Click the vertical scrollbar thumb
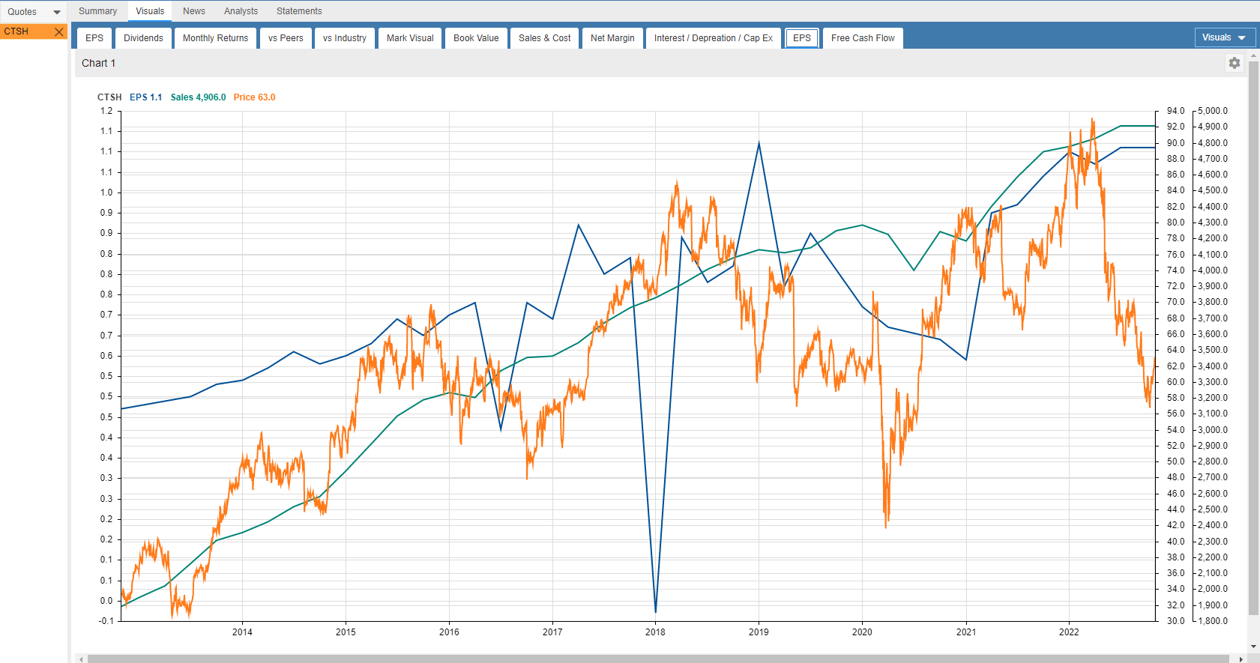The width and height of the screenshot is (1260, 663). click(1254, 339)
